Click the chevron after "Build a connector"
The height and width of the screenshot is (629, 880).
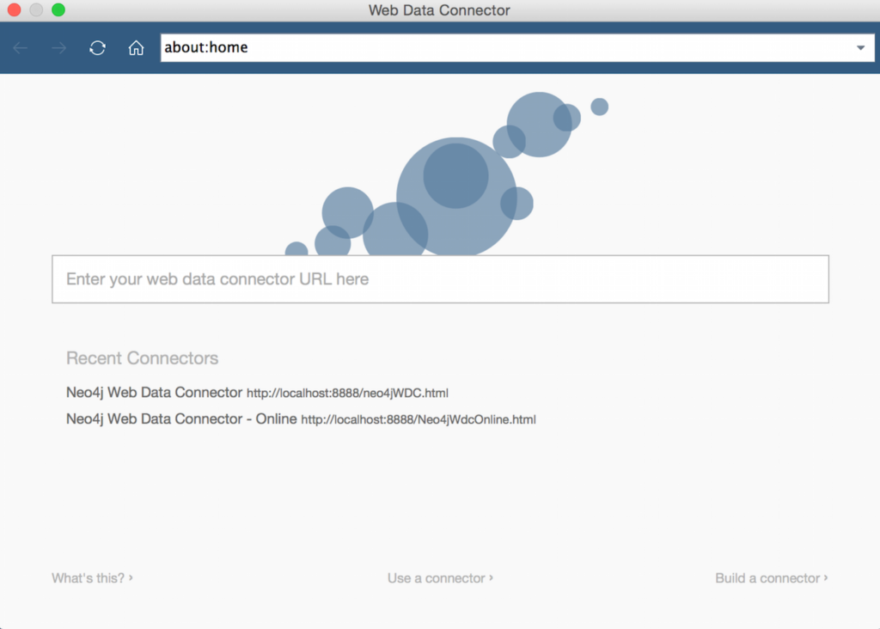click(x=825, y=578)
